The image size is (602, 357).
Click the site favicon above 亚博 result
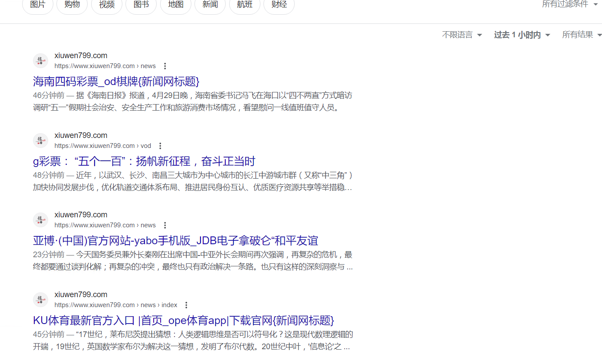41,220
